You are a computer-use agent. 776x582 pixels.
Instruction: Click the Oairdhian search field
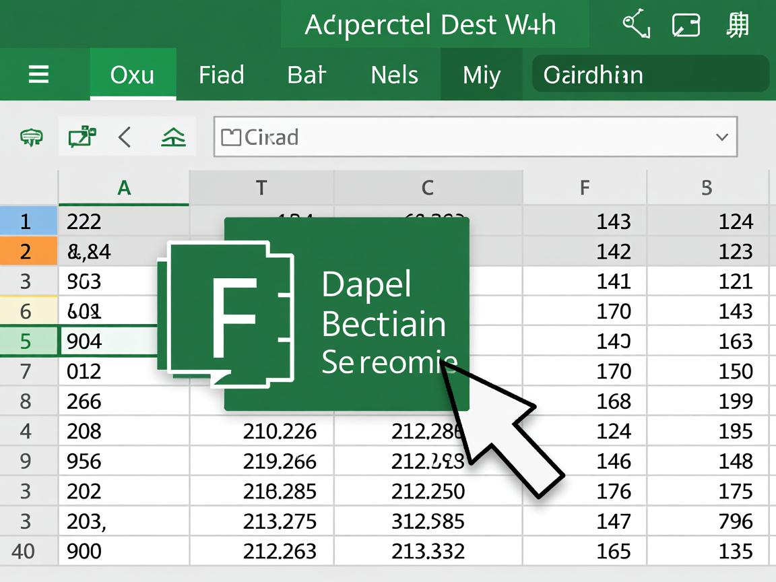[x=650, y=74]
